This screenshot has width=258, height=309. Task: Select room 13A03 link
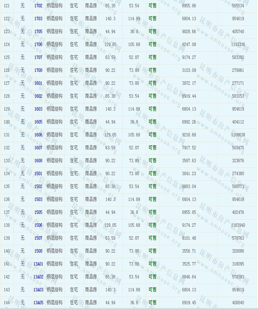[38, 290]
